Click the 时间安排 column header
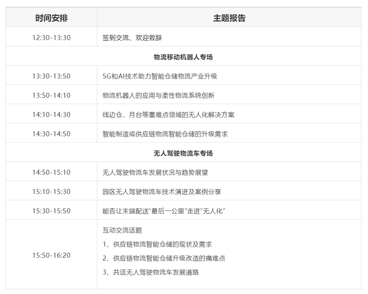 (x=52, y=18)
